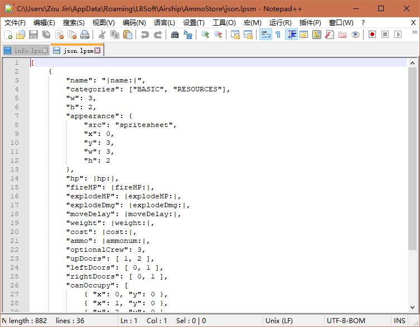Save the current file toolbar icon
The image size is (420, 327).
point(33,35)
